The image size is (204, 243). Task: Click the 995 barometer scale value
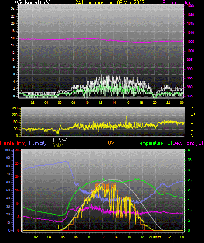190,60
